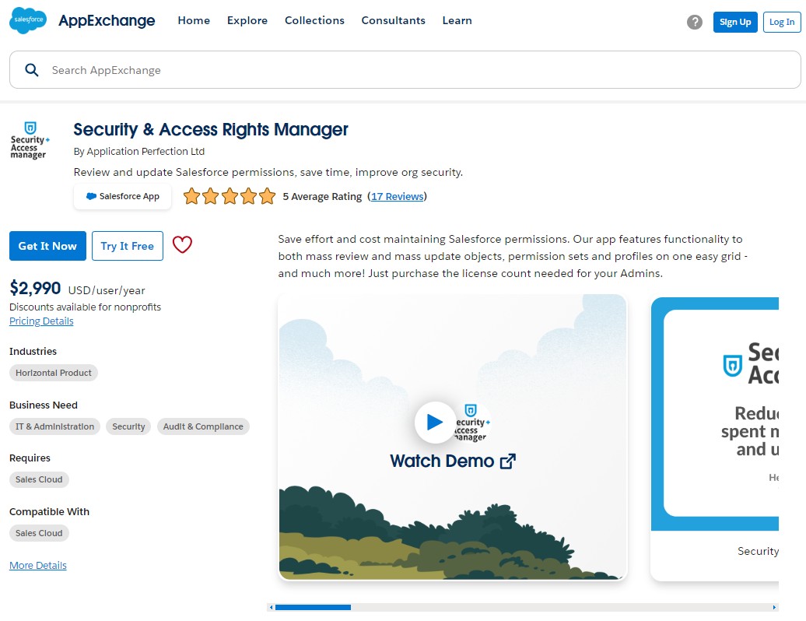The height and width of the screenshot is (621, 806).
Task: Open the Consultants page
Action: (x=393, y=21)
